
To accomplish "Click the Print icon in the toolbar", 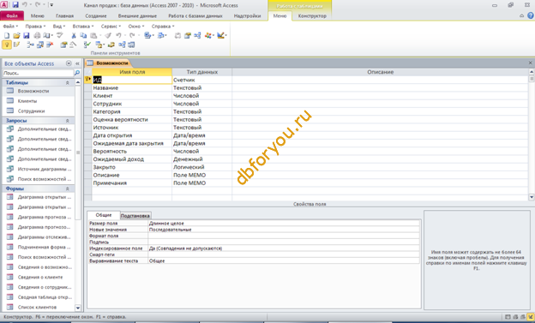I will 37,35.
